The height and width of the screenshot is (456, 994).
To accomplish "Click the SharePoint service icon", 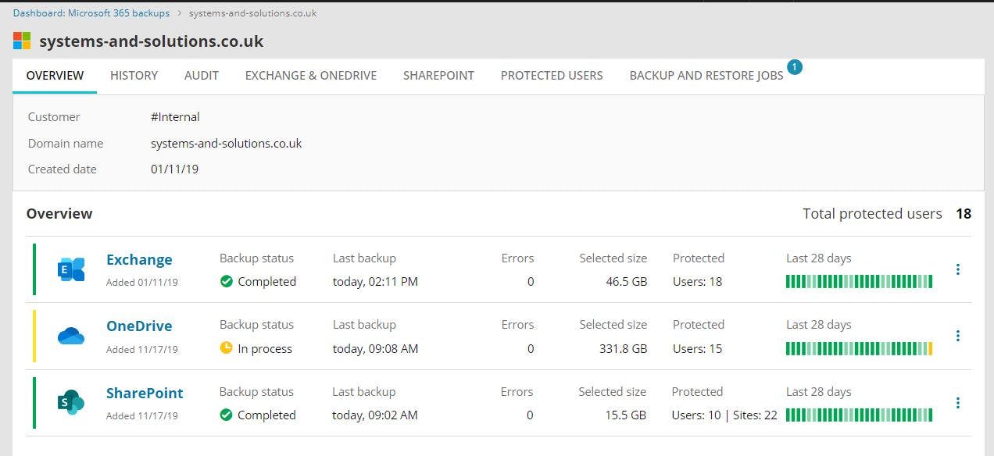I will click(70, 402).
